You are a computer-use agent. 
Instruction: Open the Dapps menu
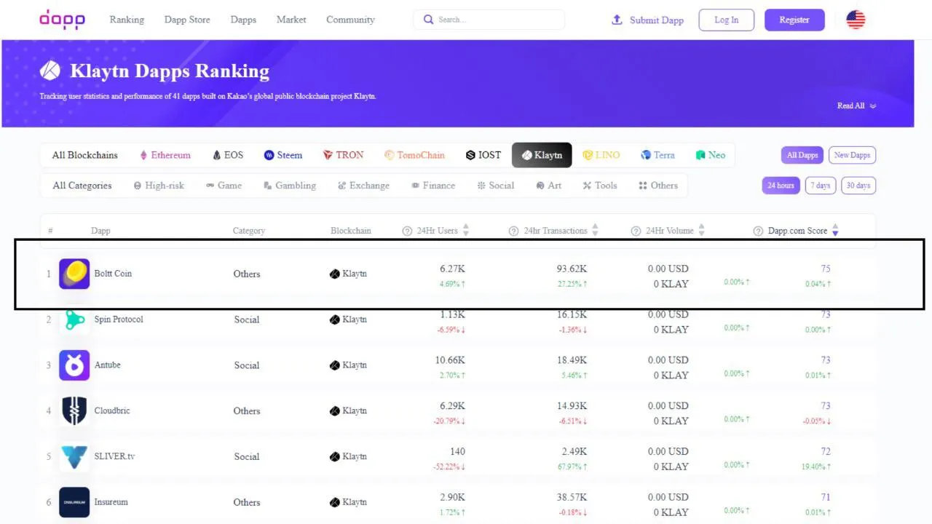click(243, 20)
